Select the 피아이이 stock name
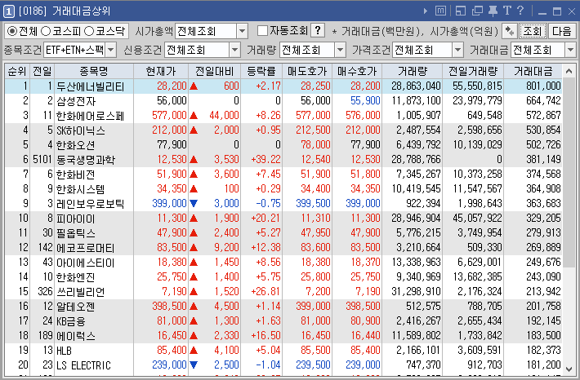 pos(75,219)
